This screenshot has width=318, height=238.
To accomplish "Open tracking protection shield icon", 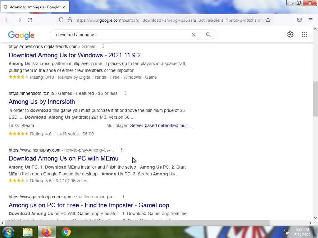I will point(61,20).
